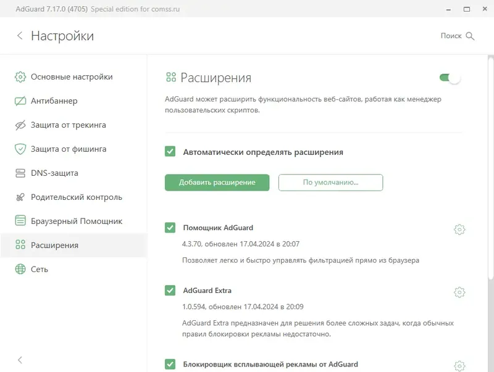Open search via the magnifier icon

click(x=471, y=36)
